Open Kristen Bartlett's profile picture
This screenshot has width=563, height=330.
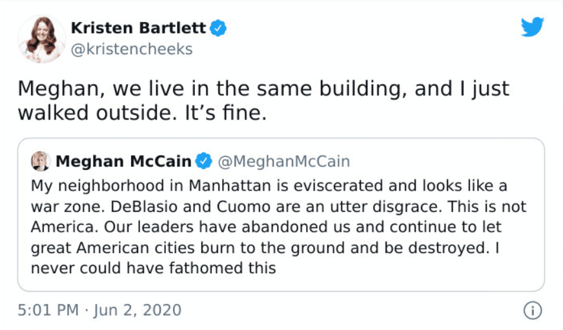coord(41,39)
